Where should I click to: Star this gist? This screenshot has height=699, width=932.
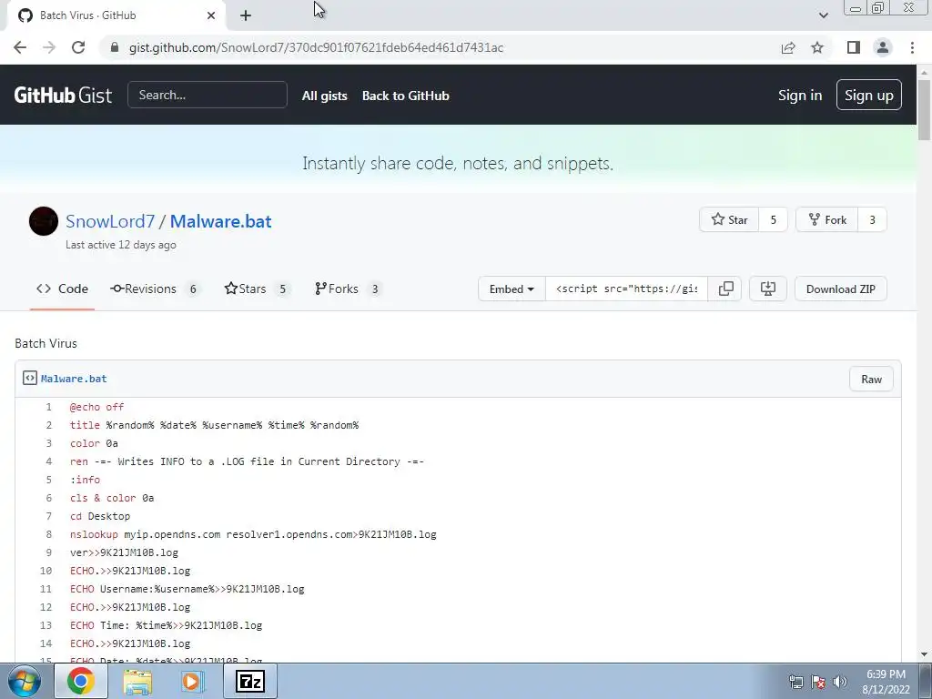point(729,220)
